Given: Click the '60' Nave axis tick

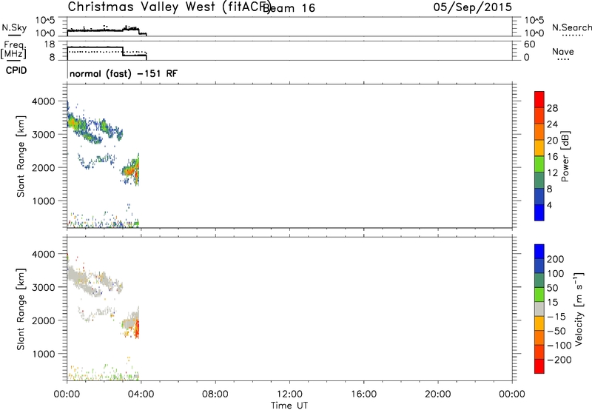Looking at the screenshot, I should point(529,44).
